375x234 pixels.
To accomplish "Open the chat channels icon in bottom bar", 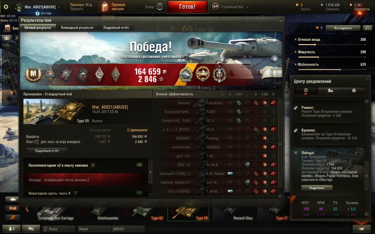I will [x=31, y=229].
